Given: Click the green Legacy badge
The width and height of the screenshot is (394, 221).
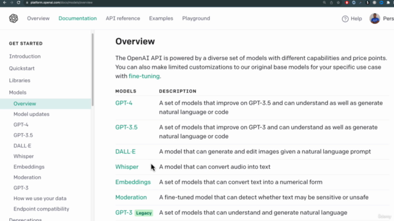Looking at the screenshot, I should click(143, 213).
